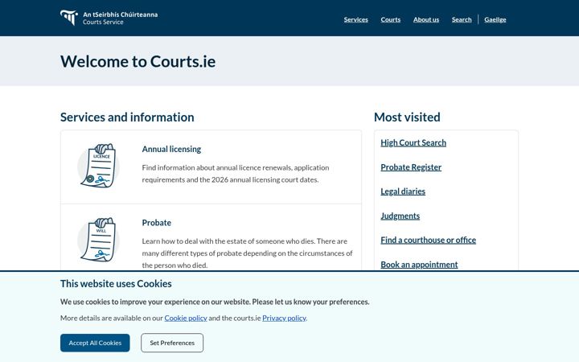Open the Services menu in header

(x=356, y=19)
